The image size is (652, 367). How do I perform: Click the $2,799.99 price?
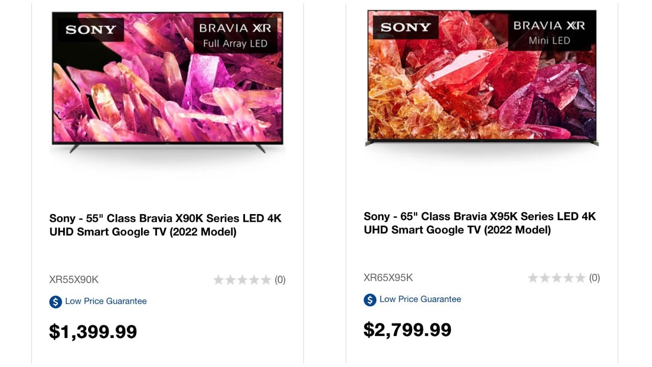(407, 330)
